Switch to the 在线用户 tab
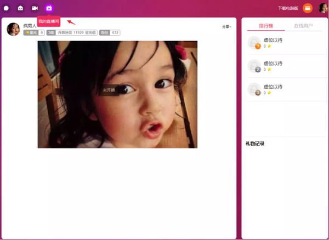 [303, 26]
